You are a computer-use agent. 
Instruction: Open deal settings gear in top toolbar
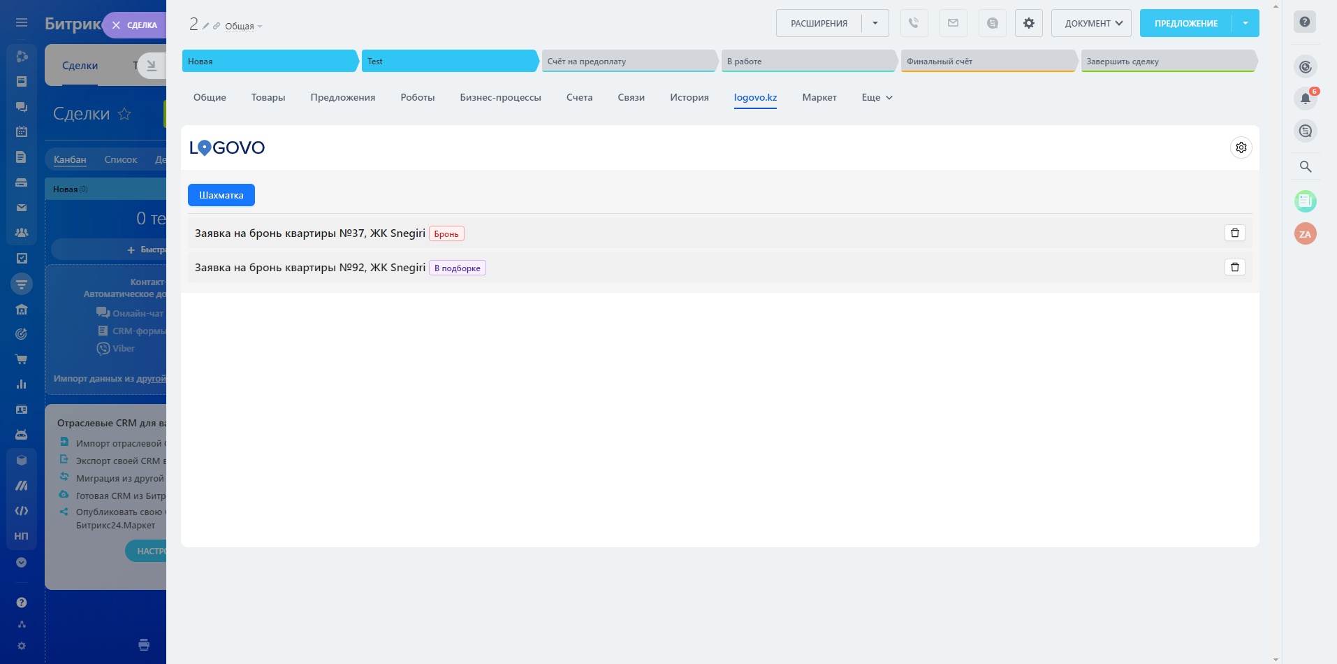click(1028, 23)
